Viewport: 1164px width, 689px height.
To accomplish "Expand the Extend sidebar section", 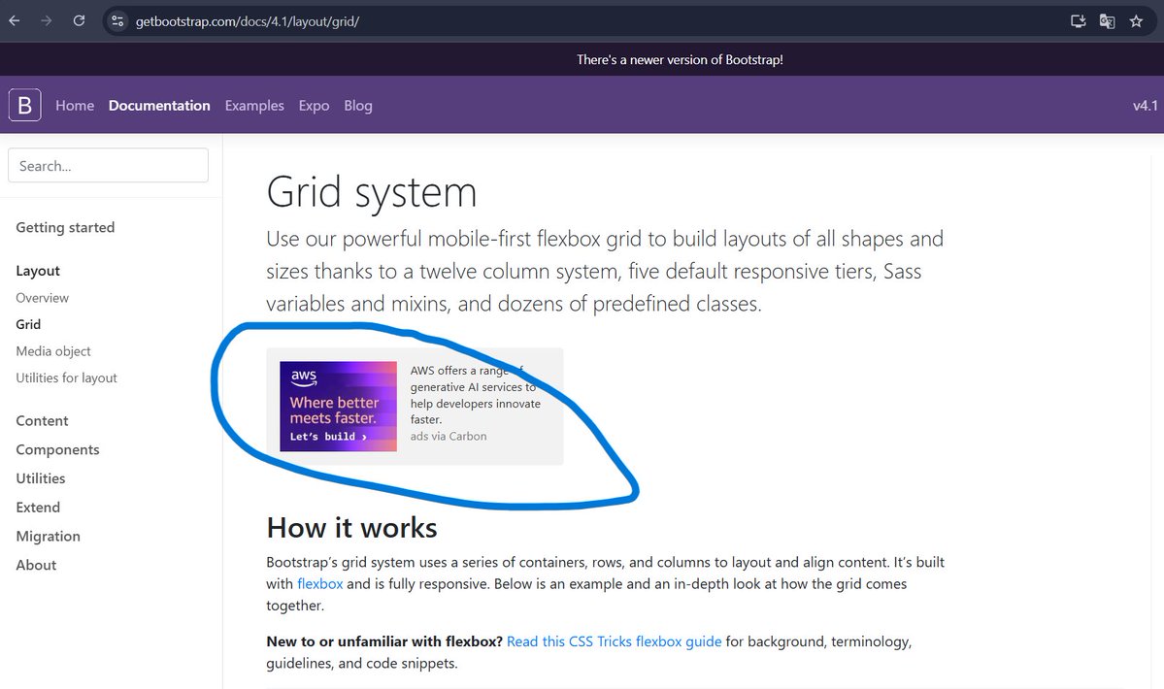I will pos(38,508).
